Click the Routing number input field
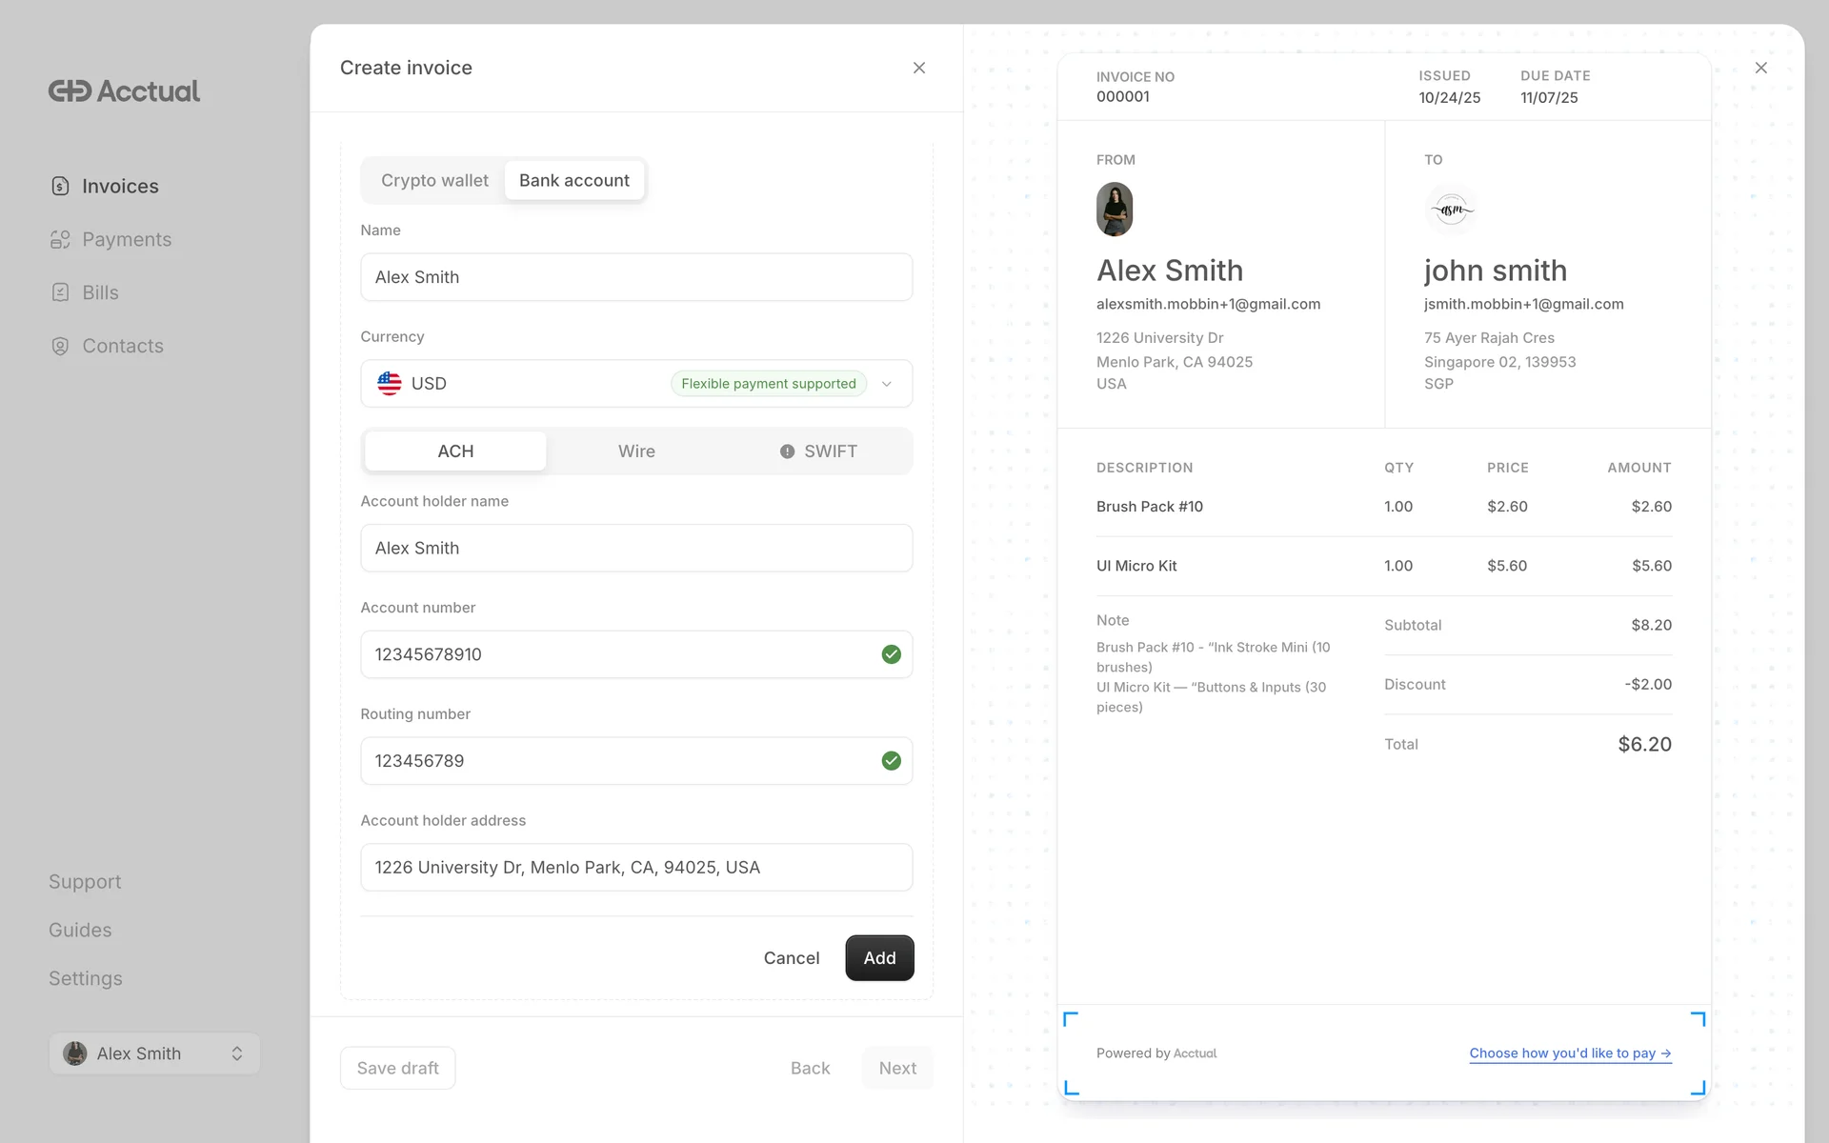Image resolution: width=1829 pixels, height=1143 pixels. coord(619,761)
